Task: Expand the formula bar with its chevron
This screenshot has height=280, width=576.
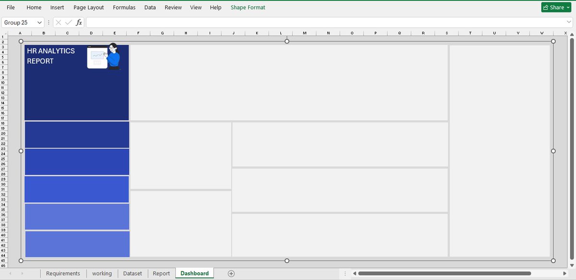Action: pyautogui.click(x=569, y=22)
